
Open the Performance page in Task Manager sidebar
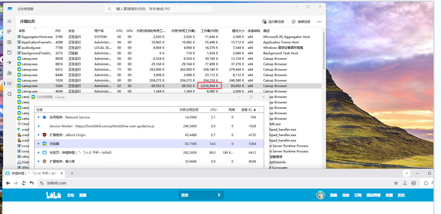pyautogui.click(x=9, y=42)
